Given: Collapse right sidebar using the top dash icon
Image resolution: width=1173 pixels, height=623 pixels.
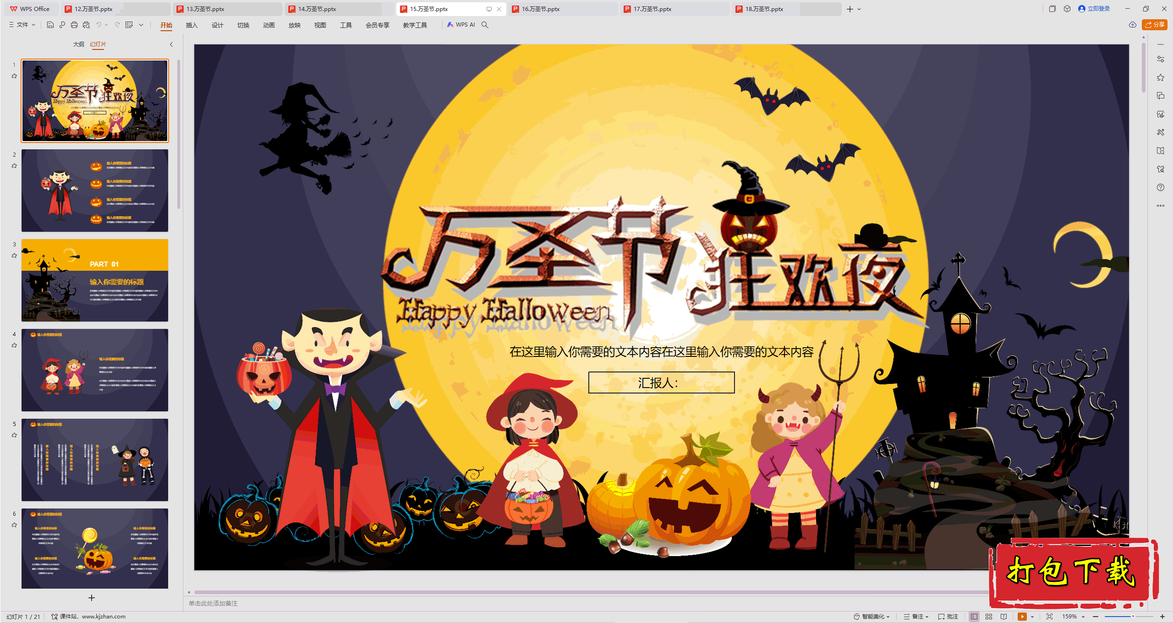Looking at the screenshot, I should pos(1161,44).
